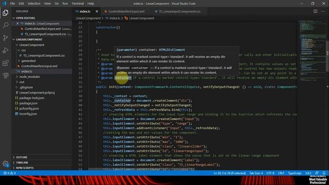Click the VS Code logo icon
329x185 pixels.
[4, 4]
